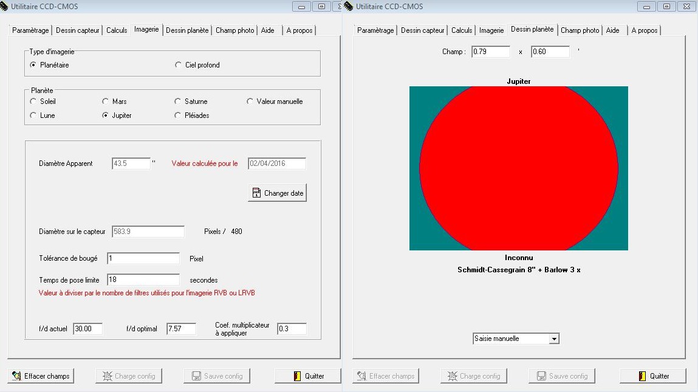
Task: Click the Coef. multiplicateur field
Action: point(292,329)
